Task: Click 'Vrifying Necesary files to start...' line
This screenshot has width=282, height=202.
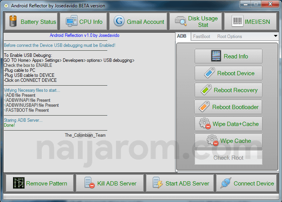Action: 32,90
